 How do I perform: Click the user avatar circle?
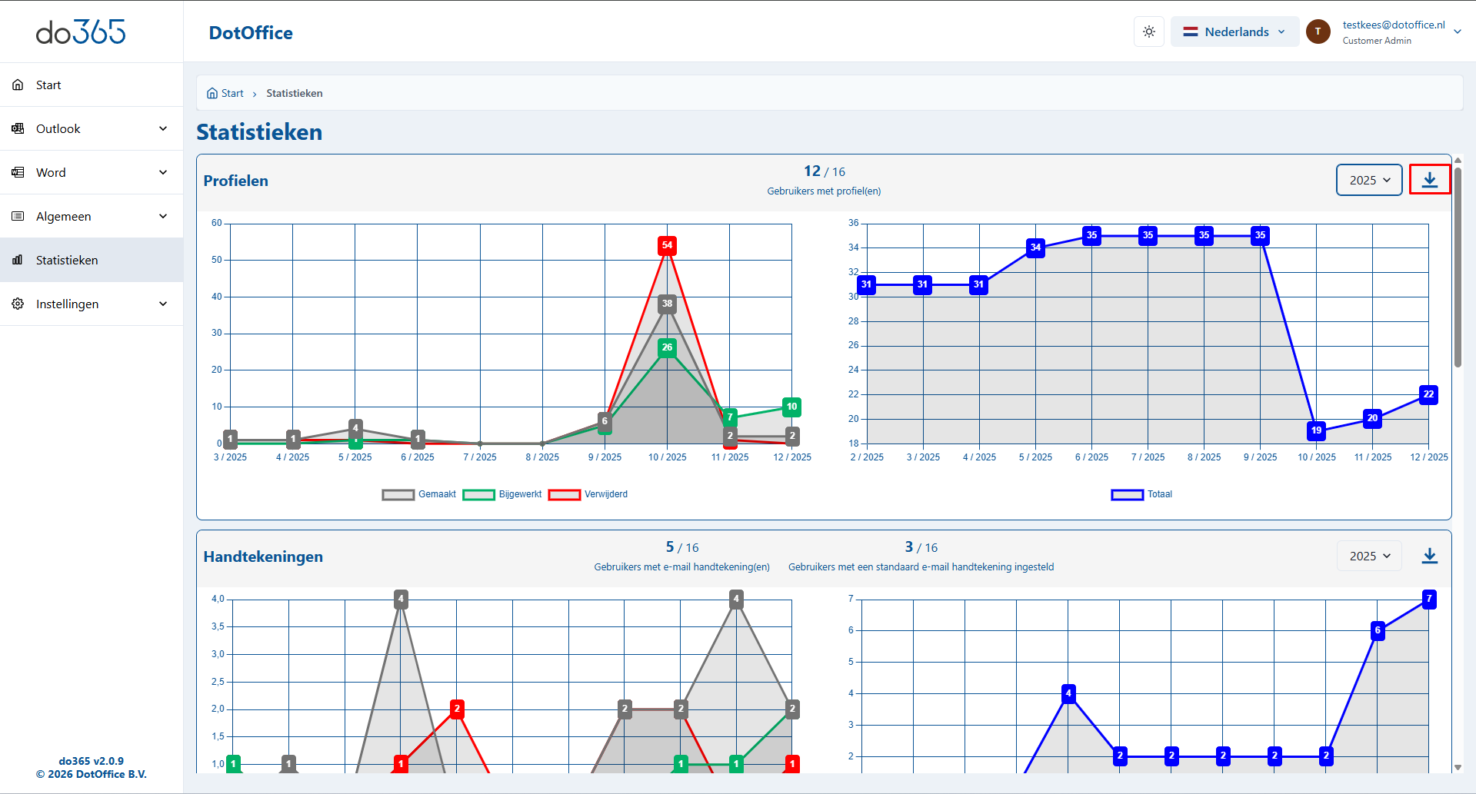point(1318,32)
